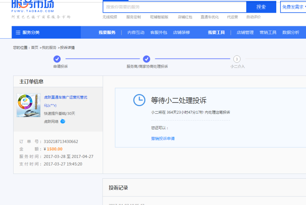Screen dimensions: 306x205
Task: Click the 申请投诉 completed step checkmark
Action: (x=57, y=59)
